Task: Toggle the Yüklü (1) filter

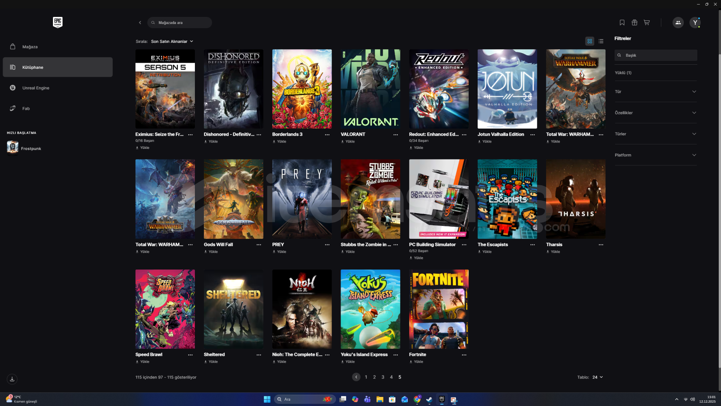Action: (623, 73)
